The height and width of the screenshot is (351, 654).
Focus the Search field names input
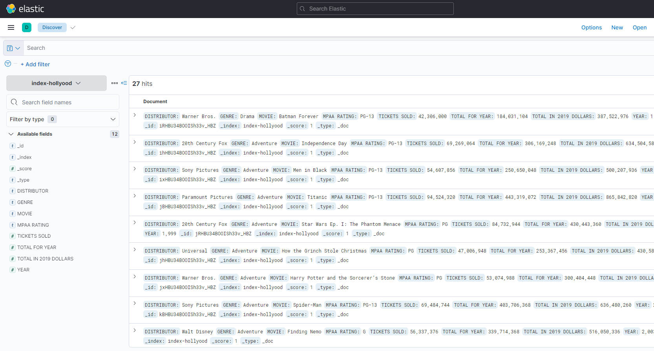point(63,102)
